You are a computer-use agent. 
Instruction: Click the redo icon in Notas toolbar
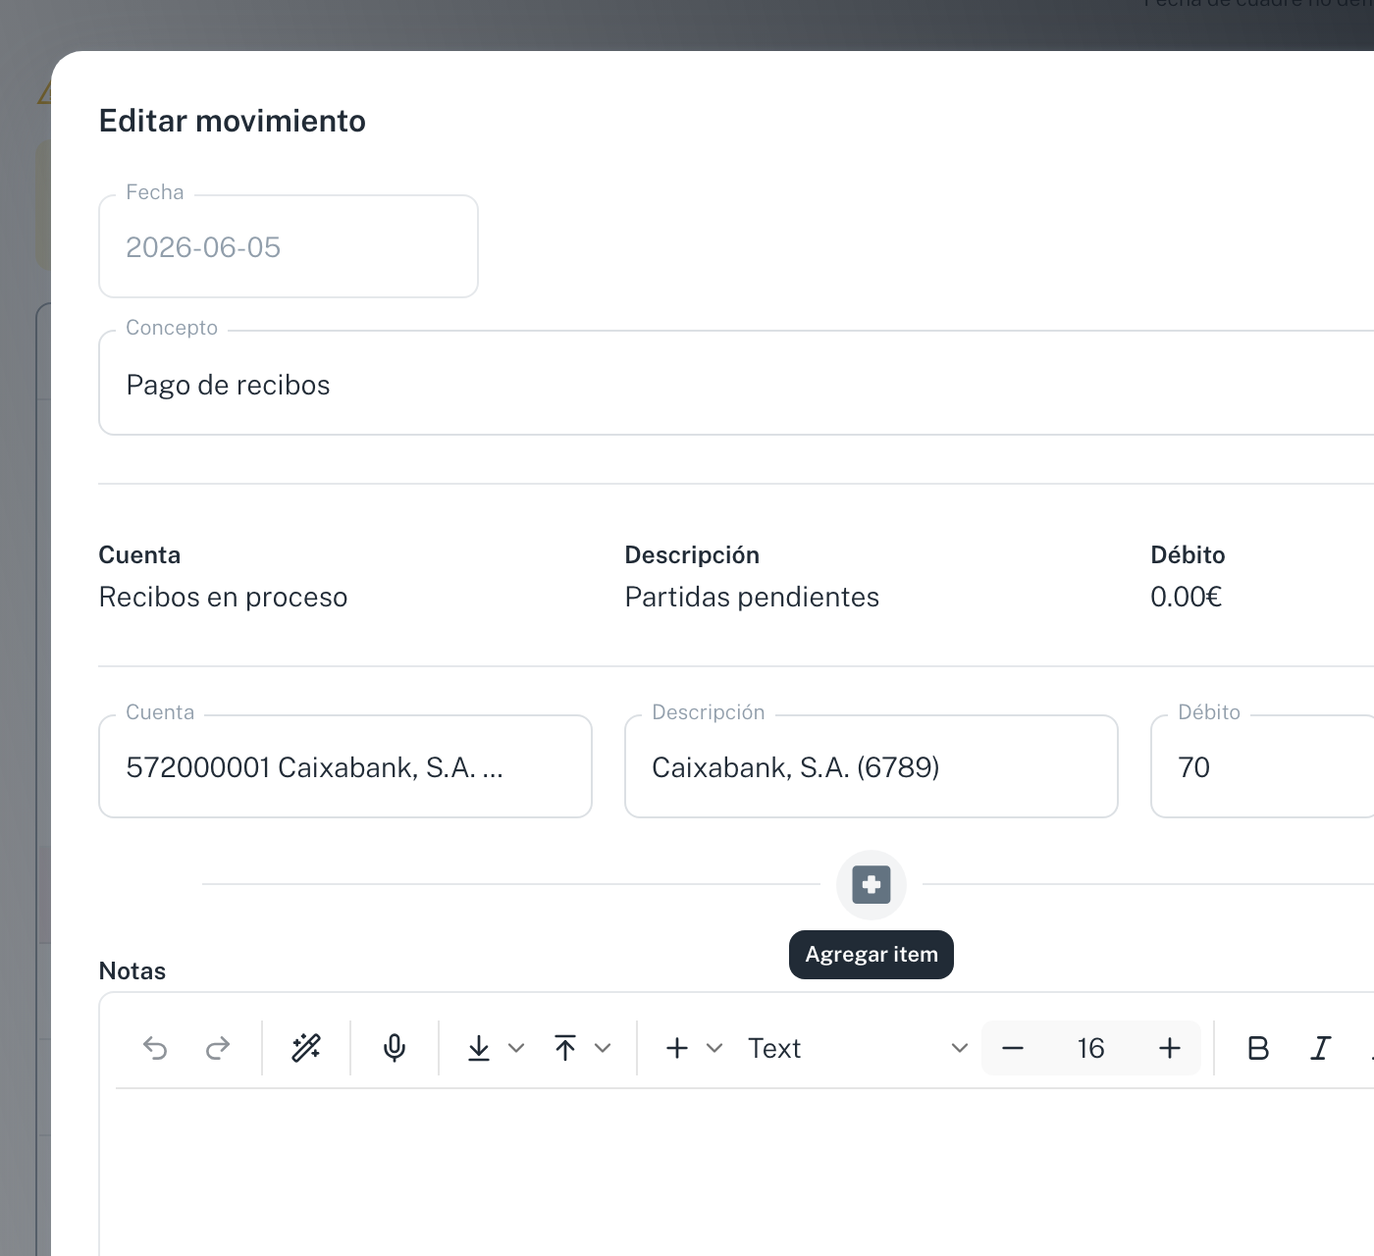coord(218,1048)
